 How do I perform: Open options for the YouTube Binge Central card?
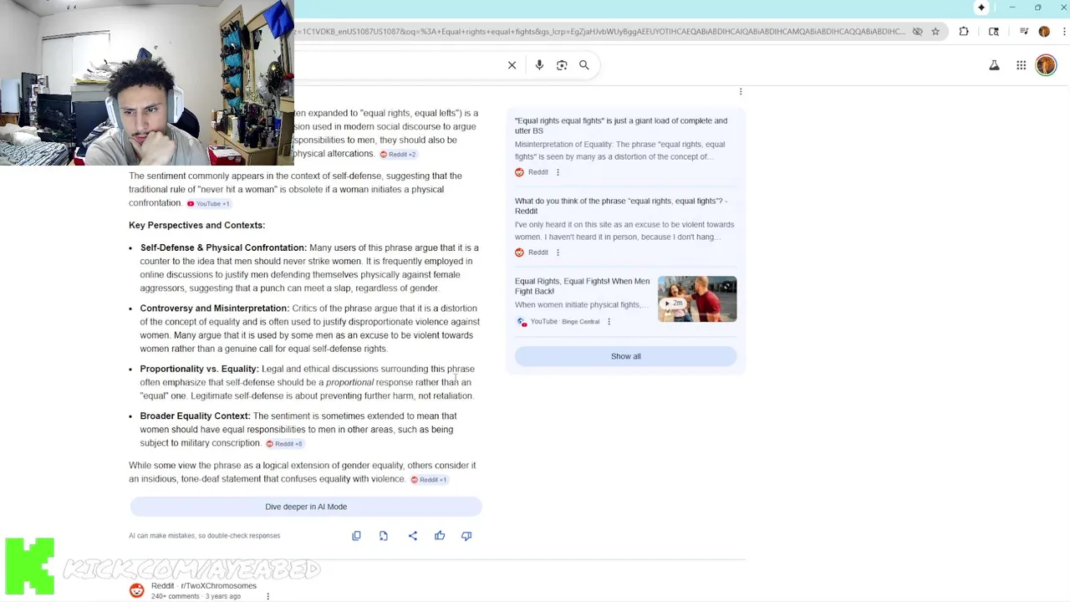[x=609, y=322]
